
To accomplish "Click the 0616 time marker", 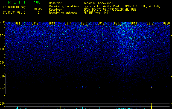I will (x=101, y=23).
